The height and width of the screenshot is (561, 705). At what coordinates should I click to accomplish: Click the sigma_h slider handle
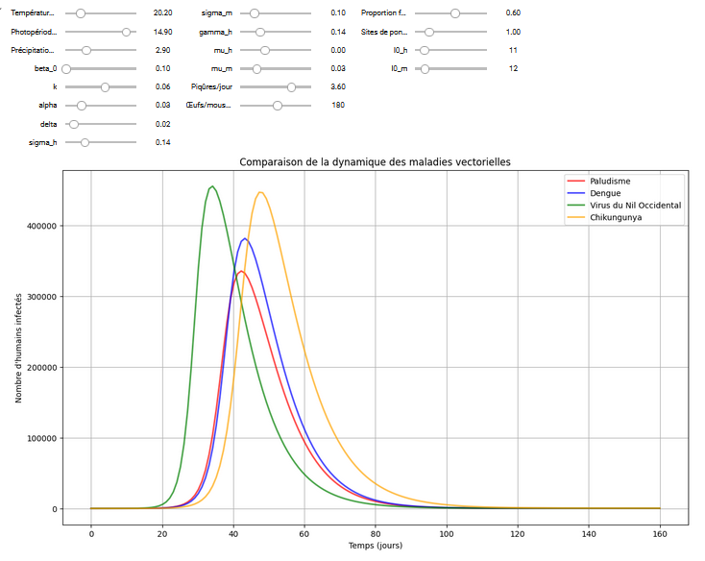85,142
